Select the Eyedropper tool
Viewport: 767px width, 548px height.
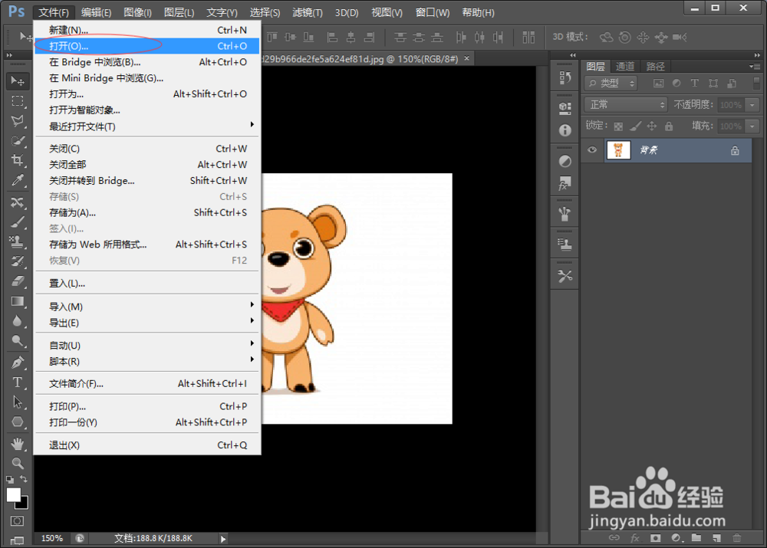pos(18,180)
